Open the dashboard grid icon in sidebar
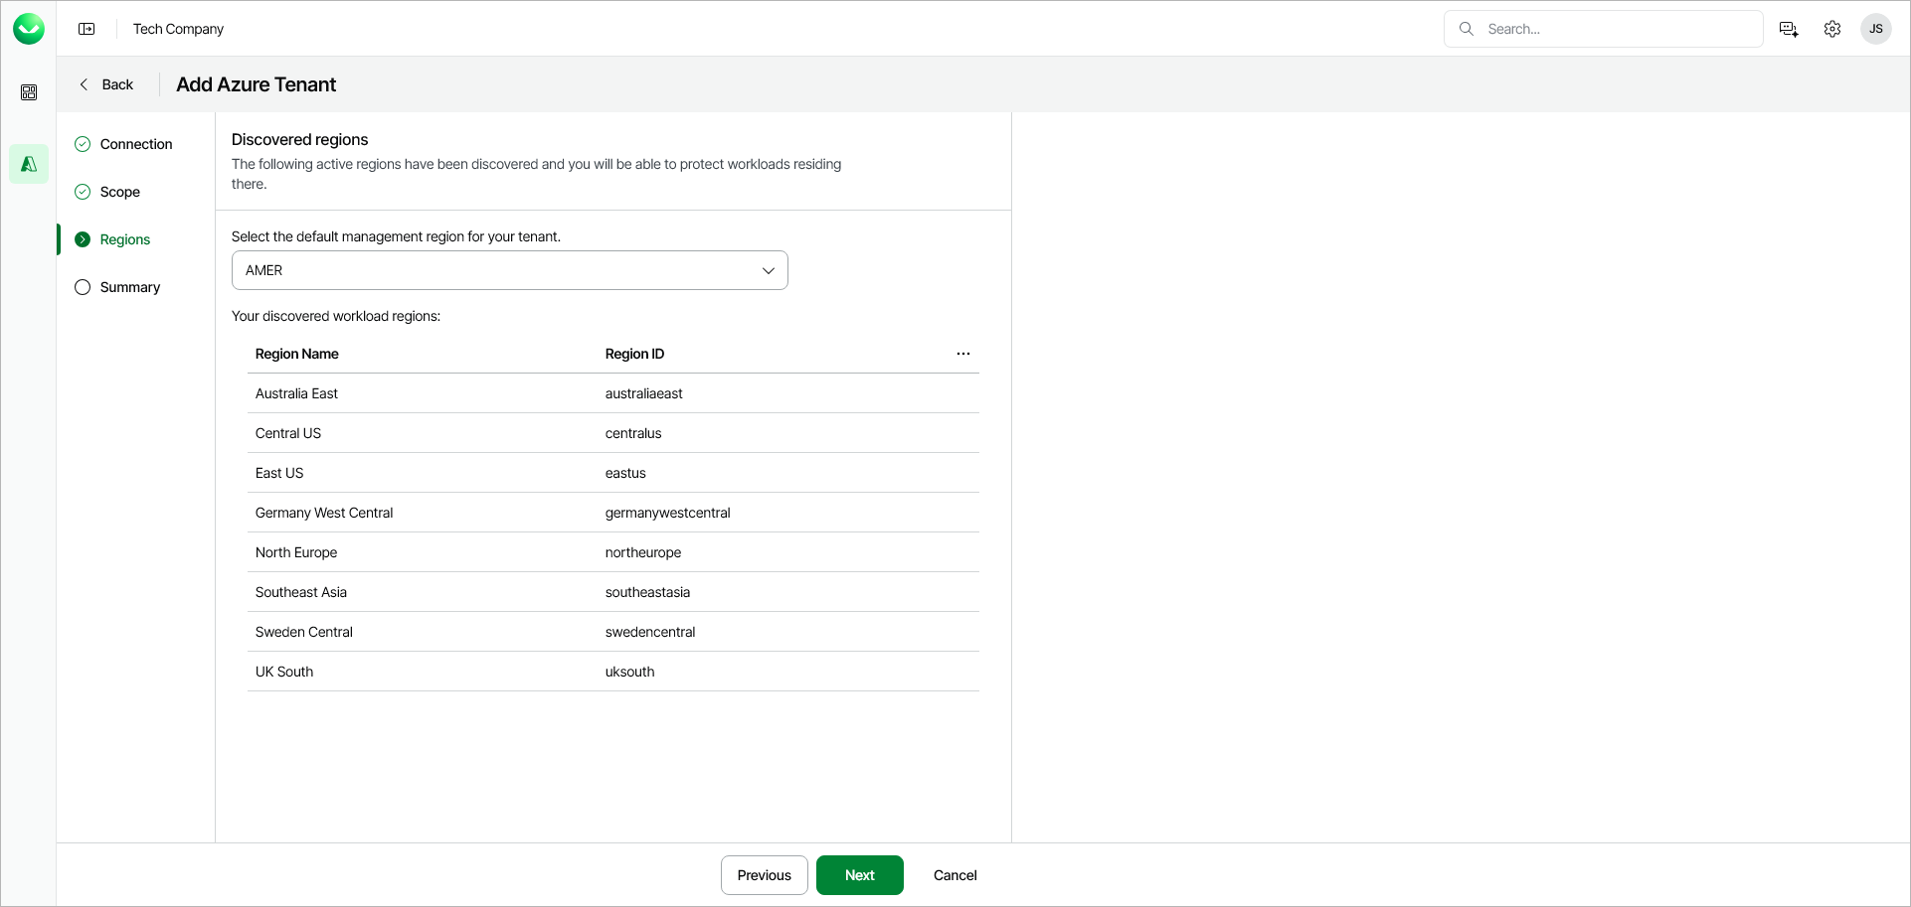1911x907 pixels. (x=29, y=91)
